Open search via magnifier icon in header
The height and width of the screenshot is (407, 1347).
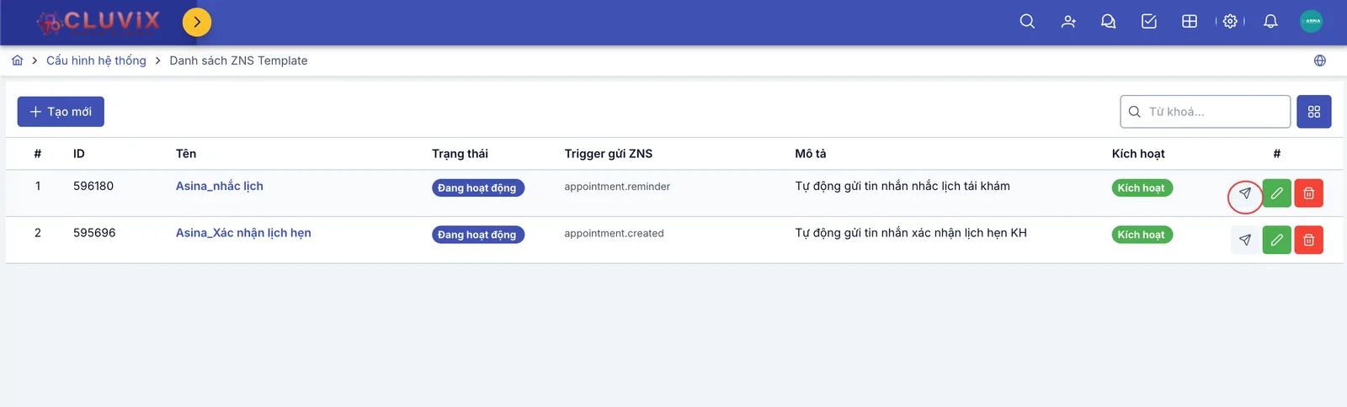tap(1027, 22)
